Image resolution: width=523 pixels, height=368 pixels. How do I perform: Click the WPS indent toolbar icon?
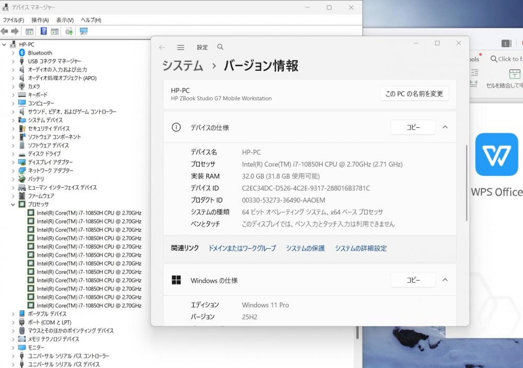474,72
